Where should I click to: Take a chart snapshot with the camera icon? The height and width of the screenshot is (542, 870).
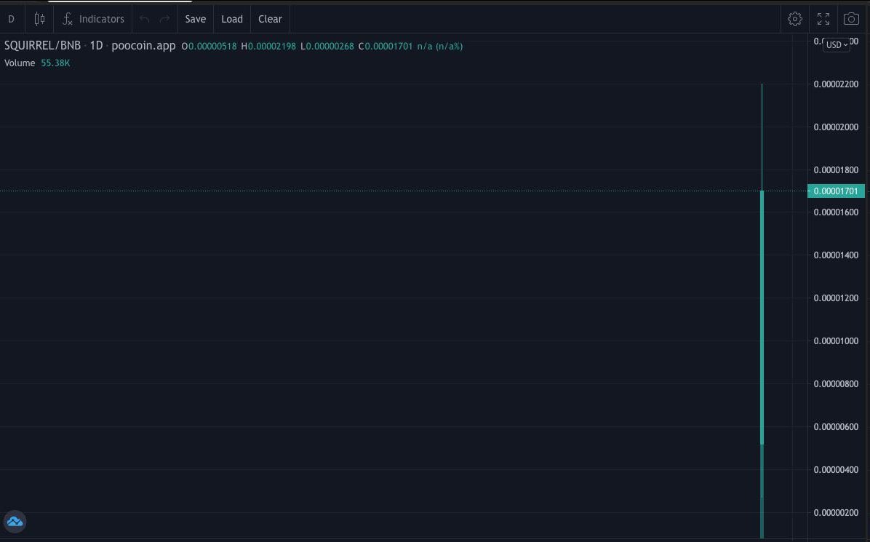tap(851, 18)
